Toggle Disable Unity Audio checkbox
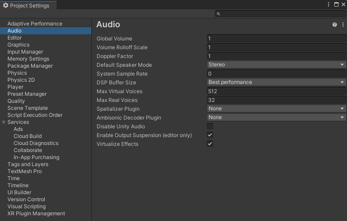This screenshot has height=221, width=347. 210,126
